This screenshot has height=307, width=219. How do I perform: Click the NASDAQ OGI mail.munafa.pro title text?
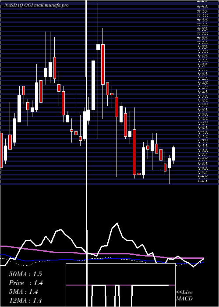click(x=36, y=5)
